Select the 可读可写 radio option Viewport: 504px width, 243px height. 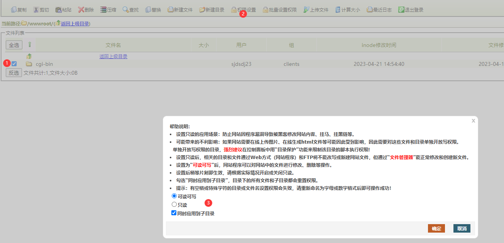point(174,196)
